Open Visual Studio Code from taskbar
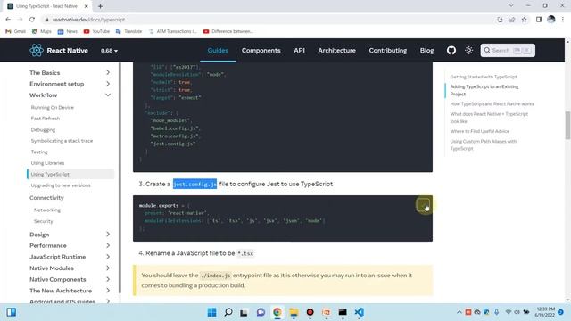Image resolution: width=571 pixels, height=321 pixels. 359,312
